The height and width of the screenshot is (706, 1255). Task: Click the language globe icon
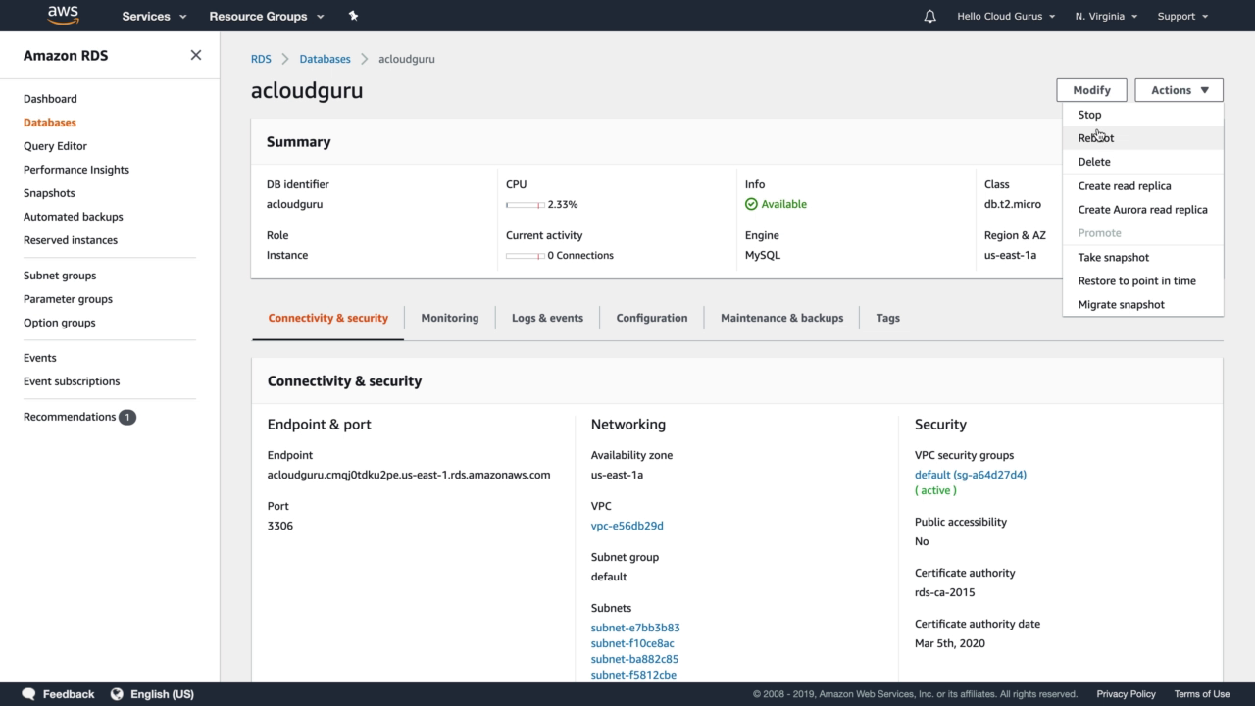[x=117, y=694]
